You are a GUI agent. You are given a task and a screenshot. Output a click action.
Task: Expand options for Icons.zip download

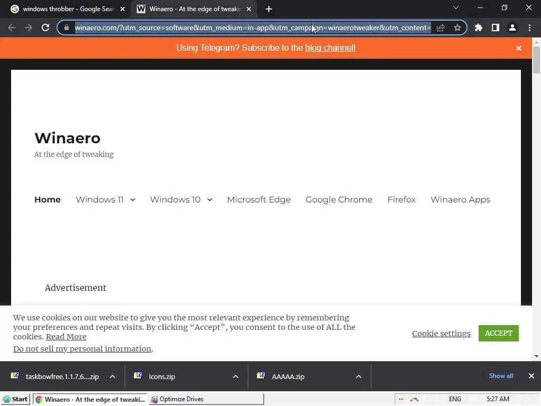coord(235,376)
